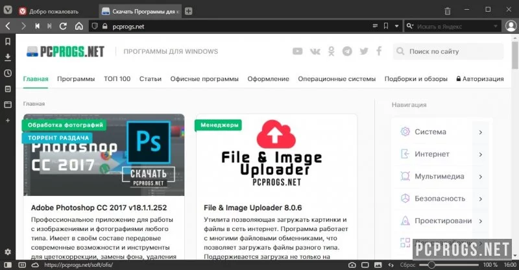
Task: Open Notes panel in sidebar
Action: 8,89
